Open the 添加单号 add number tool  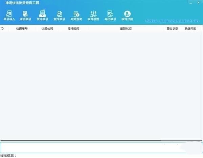pos(25,15)
